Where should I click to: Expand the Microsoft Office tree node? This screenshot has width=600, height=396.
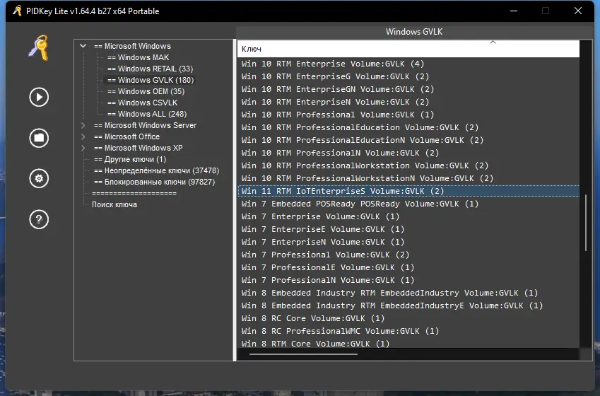83,137
